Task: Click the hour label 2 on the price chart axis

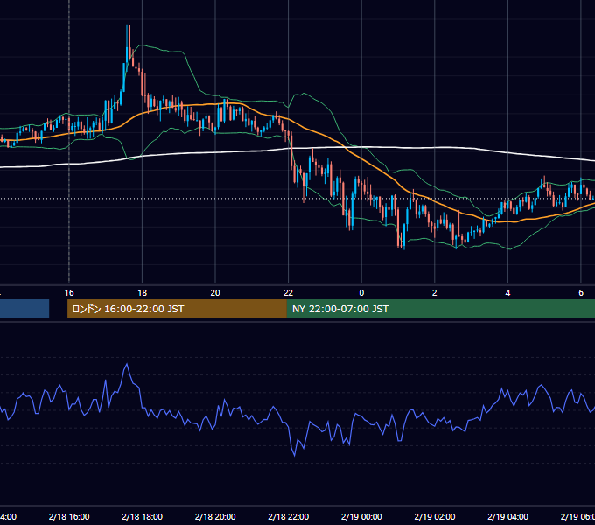Action: (435, 293)
